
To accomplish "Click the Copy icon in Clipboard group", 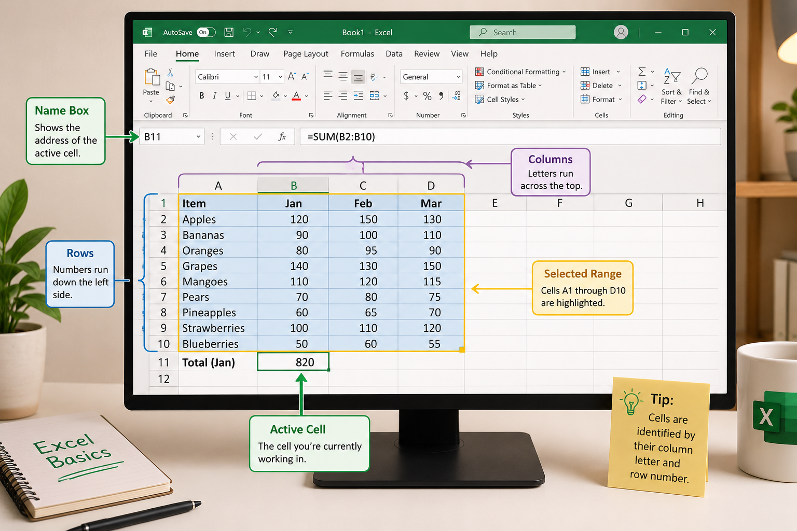I will (x=170, y=86).
